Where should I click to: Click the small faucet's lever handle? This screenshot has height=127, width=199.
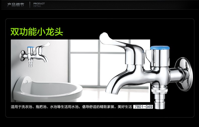(43, 46)
